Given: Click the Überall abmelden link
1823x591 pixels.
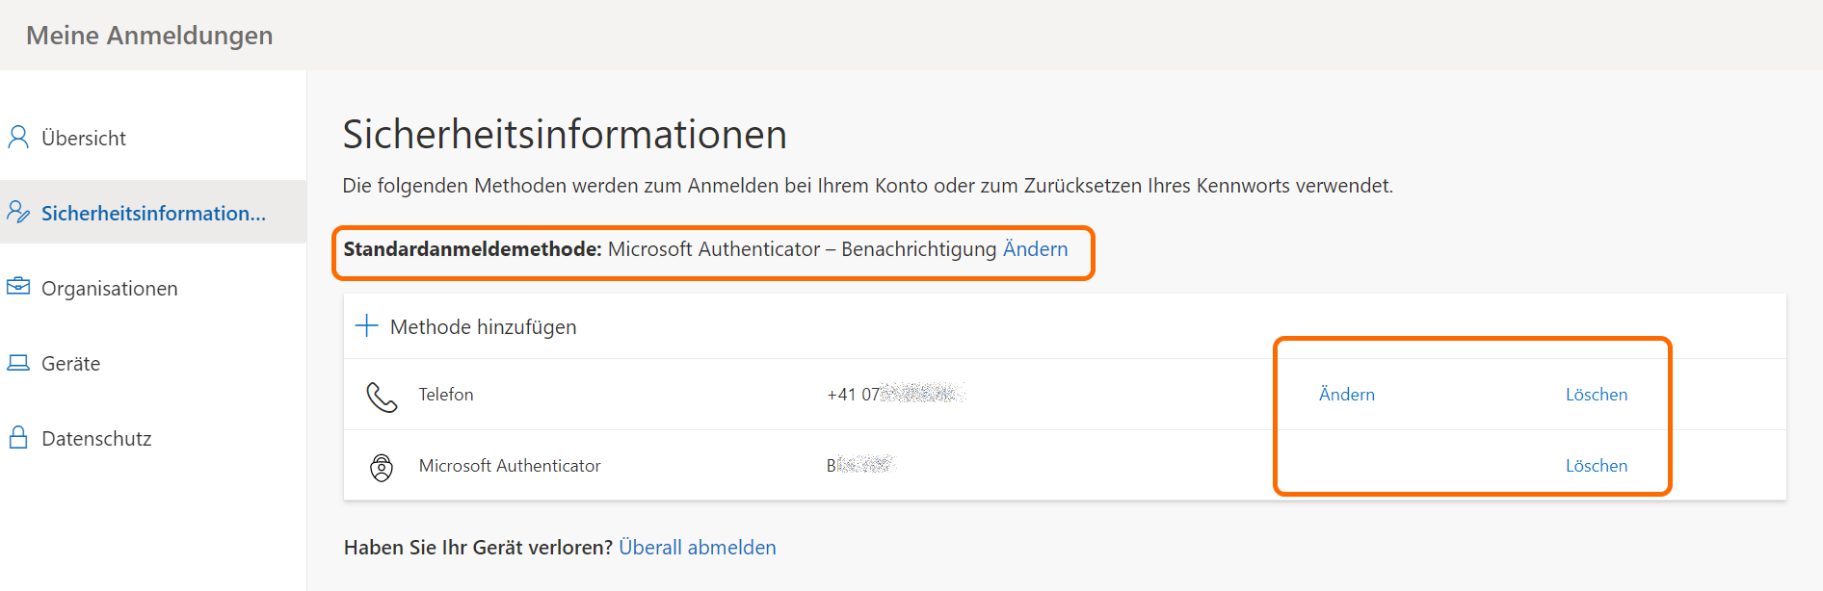Looking at the screenshot, I should (697, 548).
